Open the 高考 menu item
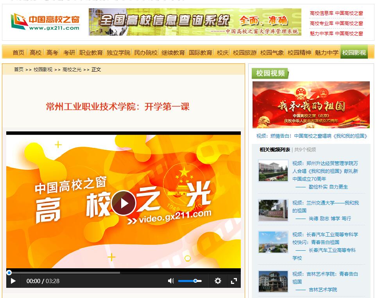This screenshot has width=378, height=298. tap(52, 52)
